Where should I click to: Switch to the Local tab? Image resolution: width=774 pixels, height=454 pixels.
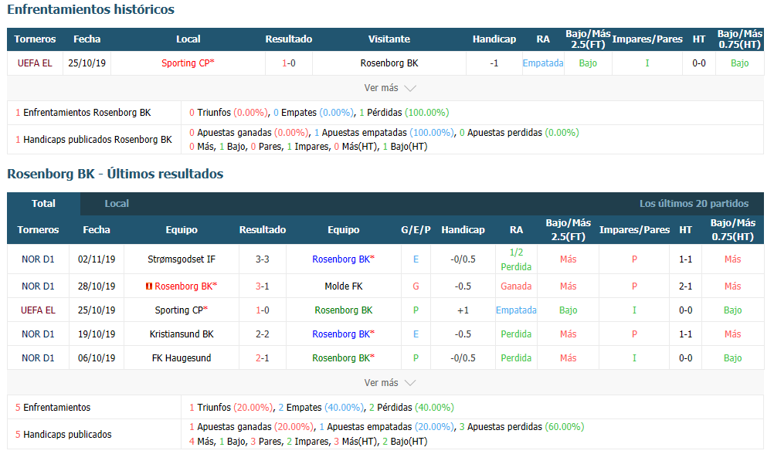117,203
